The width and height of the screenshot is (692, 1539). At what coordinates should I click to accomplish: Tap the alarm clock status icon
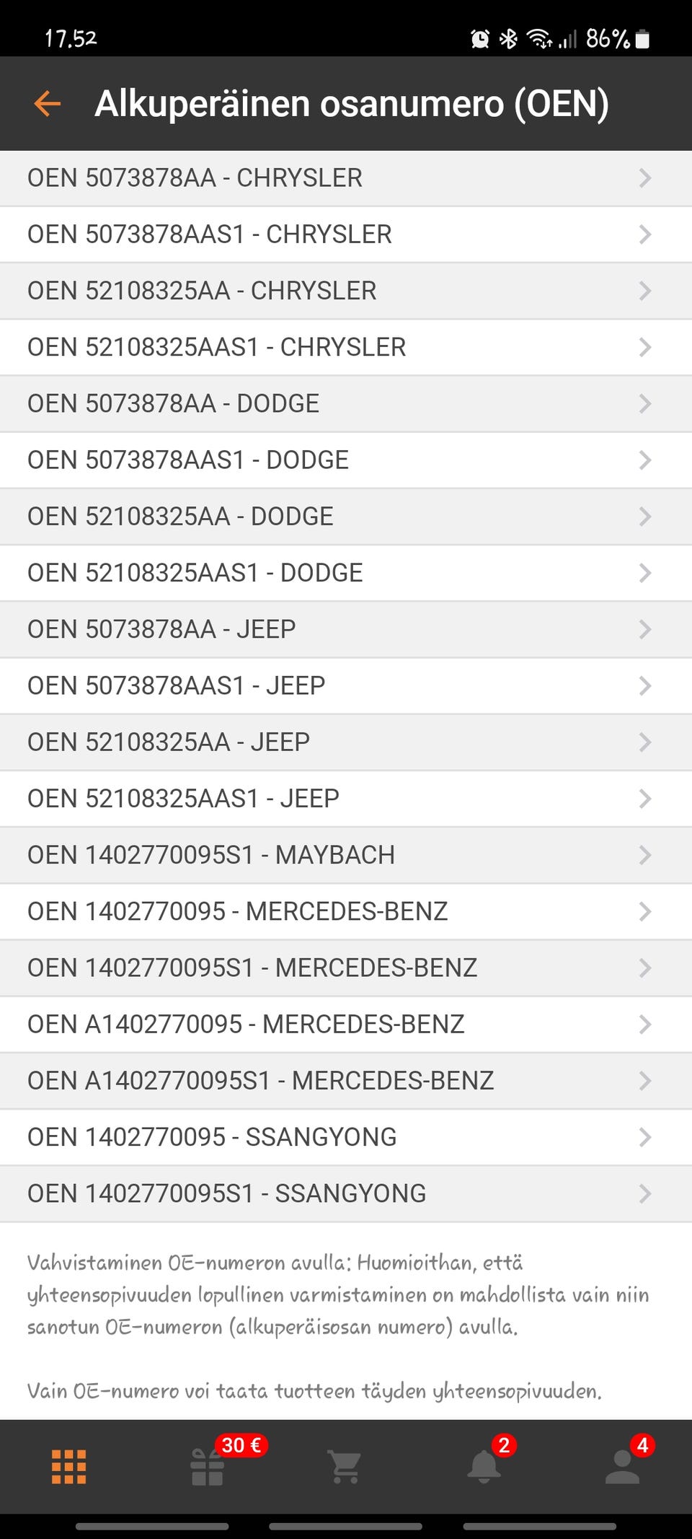[x=480, y=39]
